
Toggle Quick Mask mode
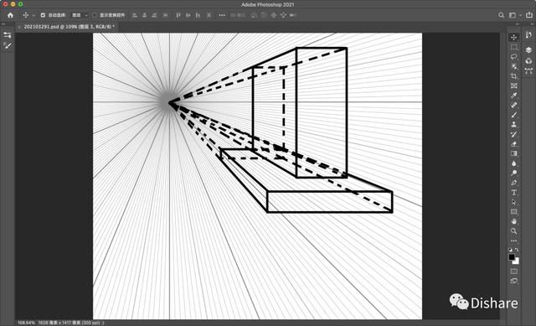point(513,272)
